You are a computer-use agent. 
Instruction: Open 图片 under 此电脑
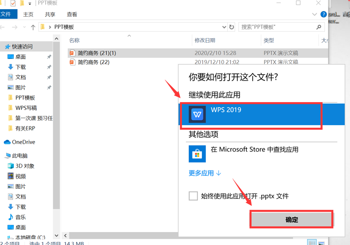point(21,187)
